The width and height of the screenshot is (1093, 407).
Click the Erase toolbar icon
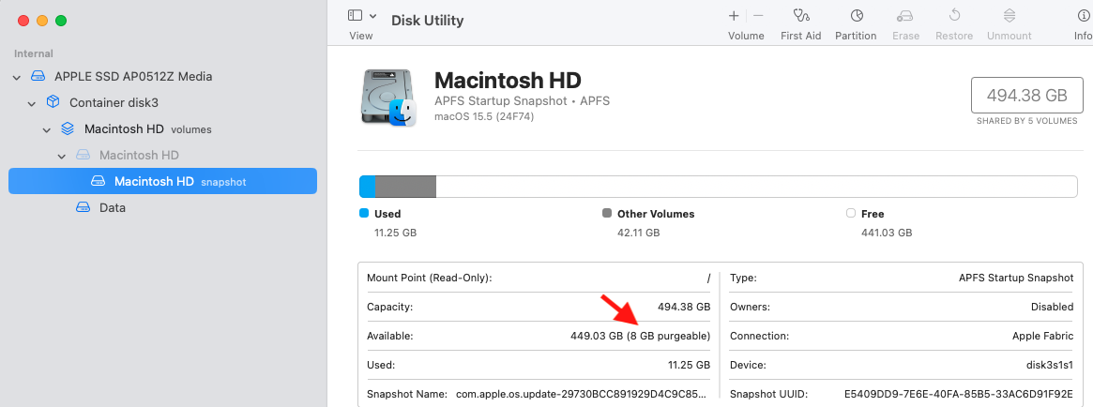(x=905, y=15)
